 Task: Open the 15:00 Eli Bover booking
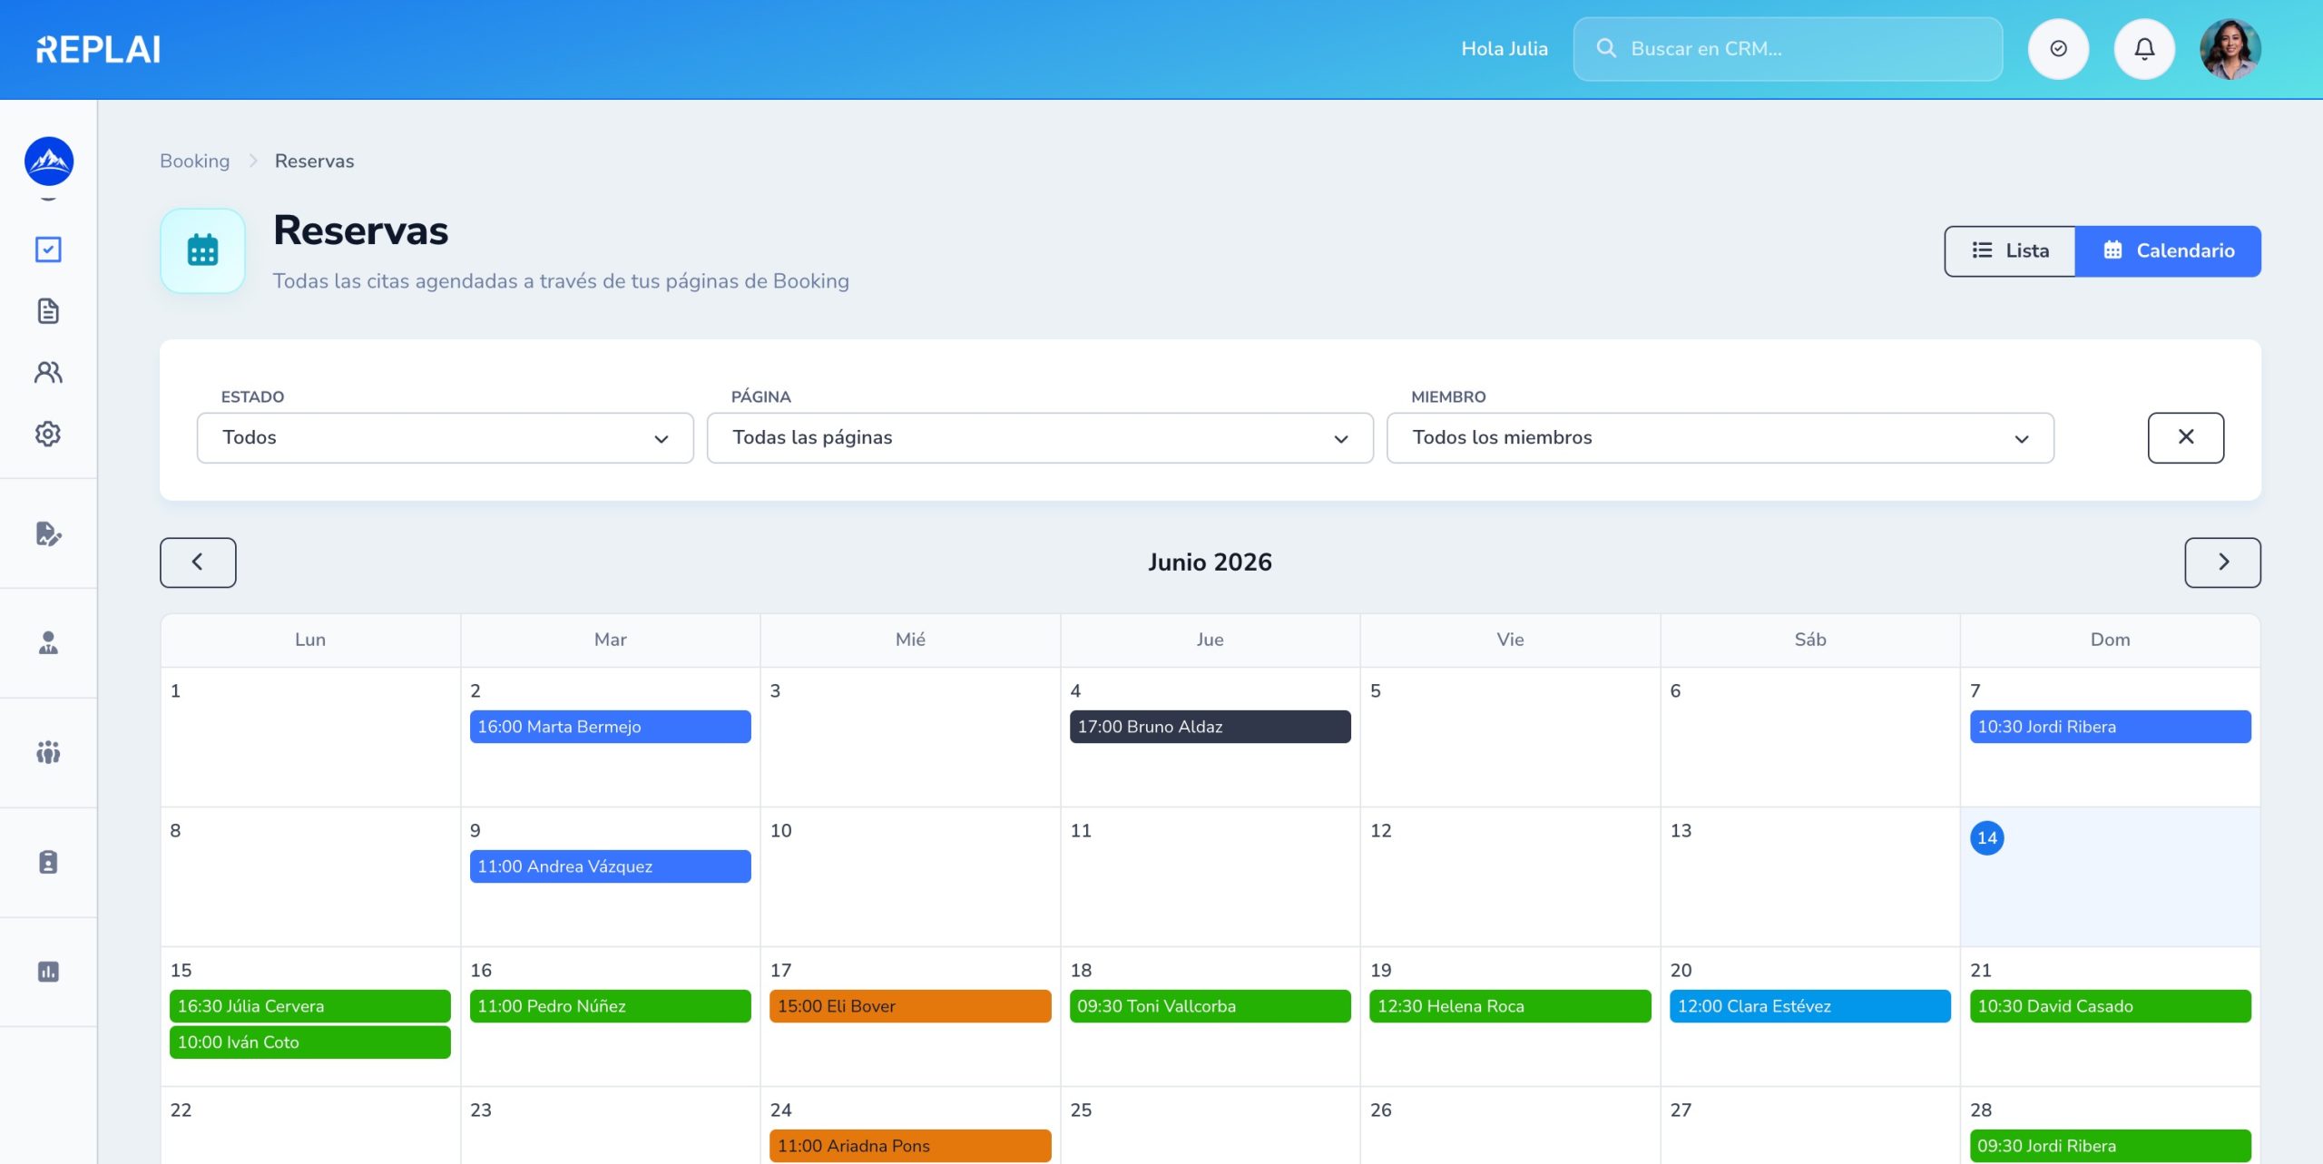[910, 1006]
